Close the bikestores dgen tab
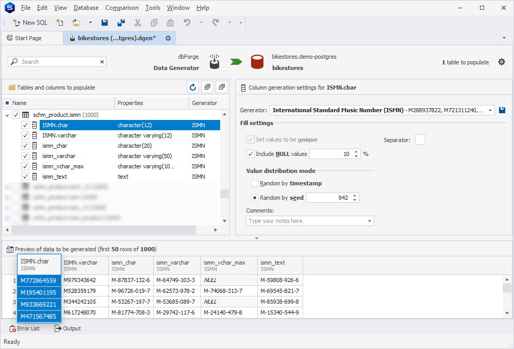Viewport: 514px width, 349px height. click(x=168, y=38)
